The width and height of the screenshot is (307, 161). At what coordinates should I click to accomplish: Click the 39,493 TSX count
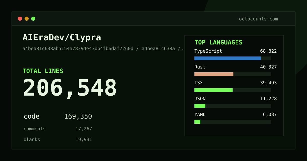(268, 83)
